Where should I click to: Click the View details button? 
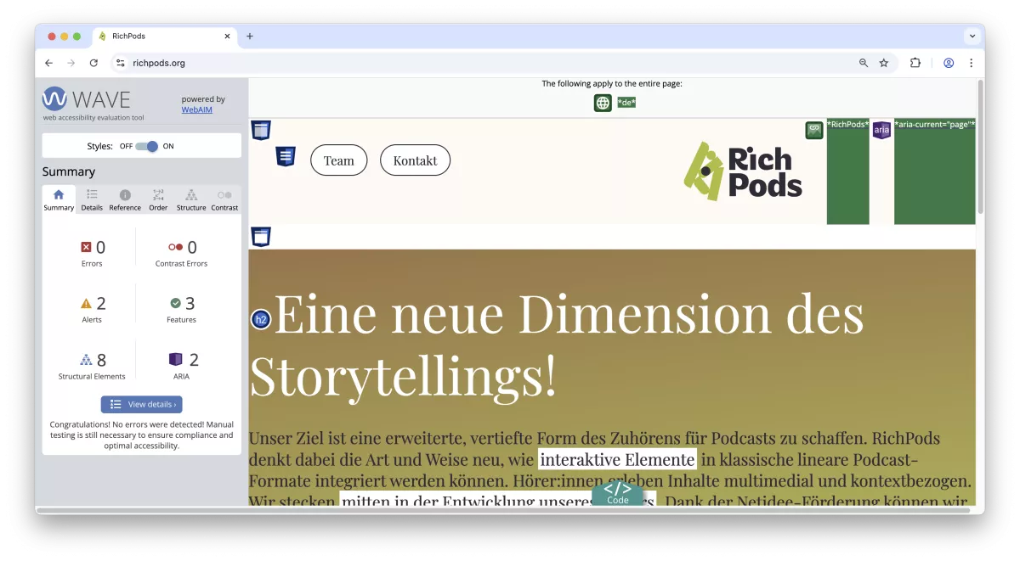(141, 404)
